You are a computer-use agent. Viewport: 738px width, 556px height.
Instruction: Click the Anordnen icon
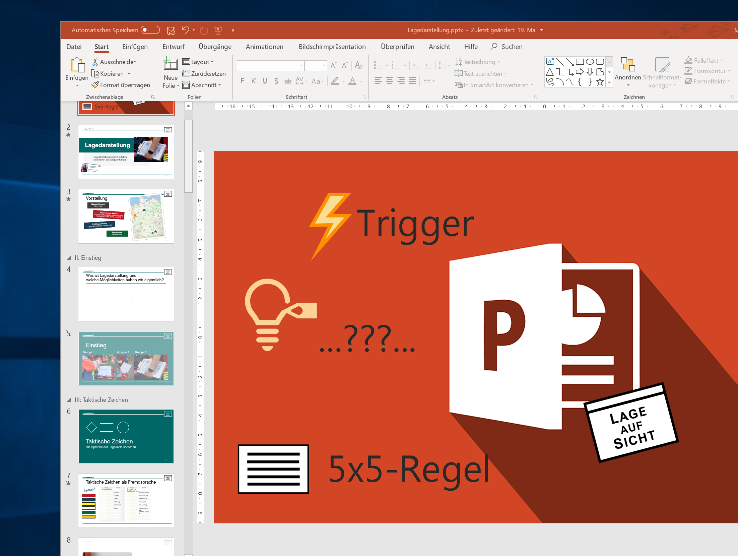pos(628,65)
